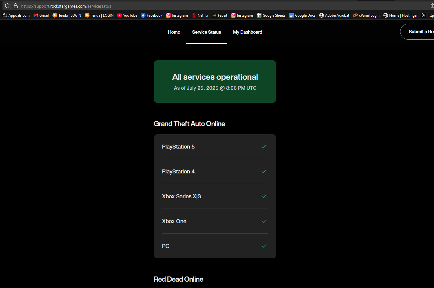Click the Xbox One status checkmark

pyautogui.click(x=264, y=221)
